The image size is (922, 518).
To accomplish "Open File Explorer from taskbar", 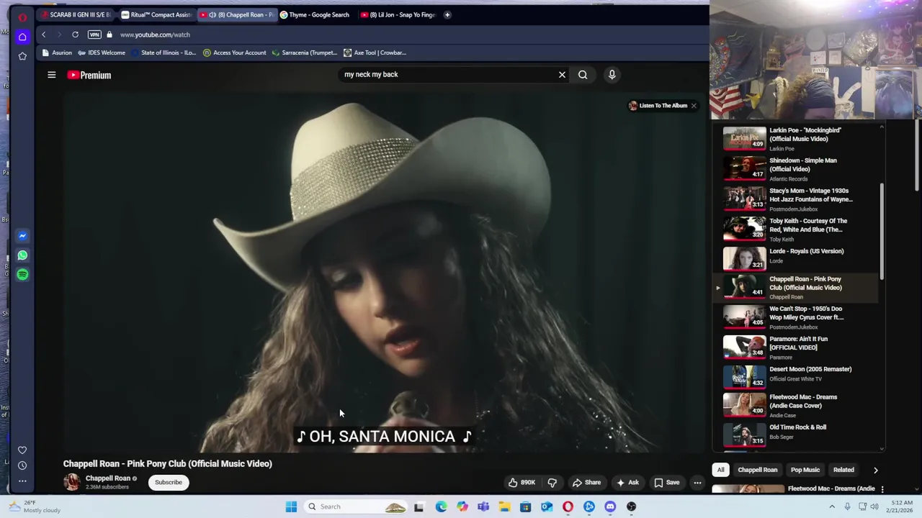I will (x=504, y=506).
